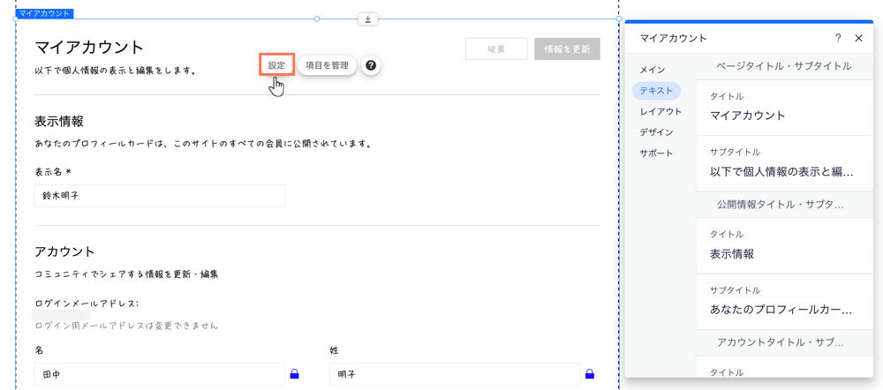The image size is (883, 390).
Task: Click the 情報を更新 button
Action: pos(567,49)
